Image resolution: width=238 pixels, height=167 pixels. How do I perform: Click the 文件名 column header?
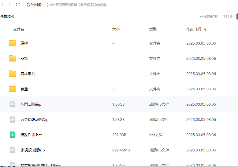18,29
